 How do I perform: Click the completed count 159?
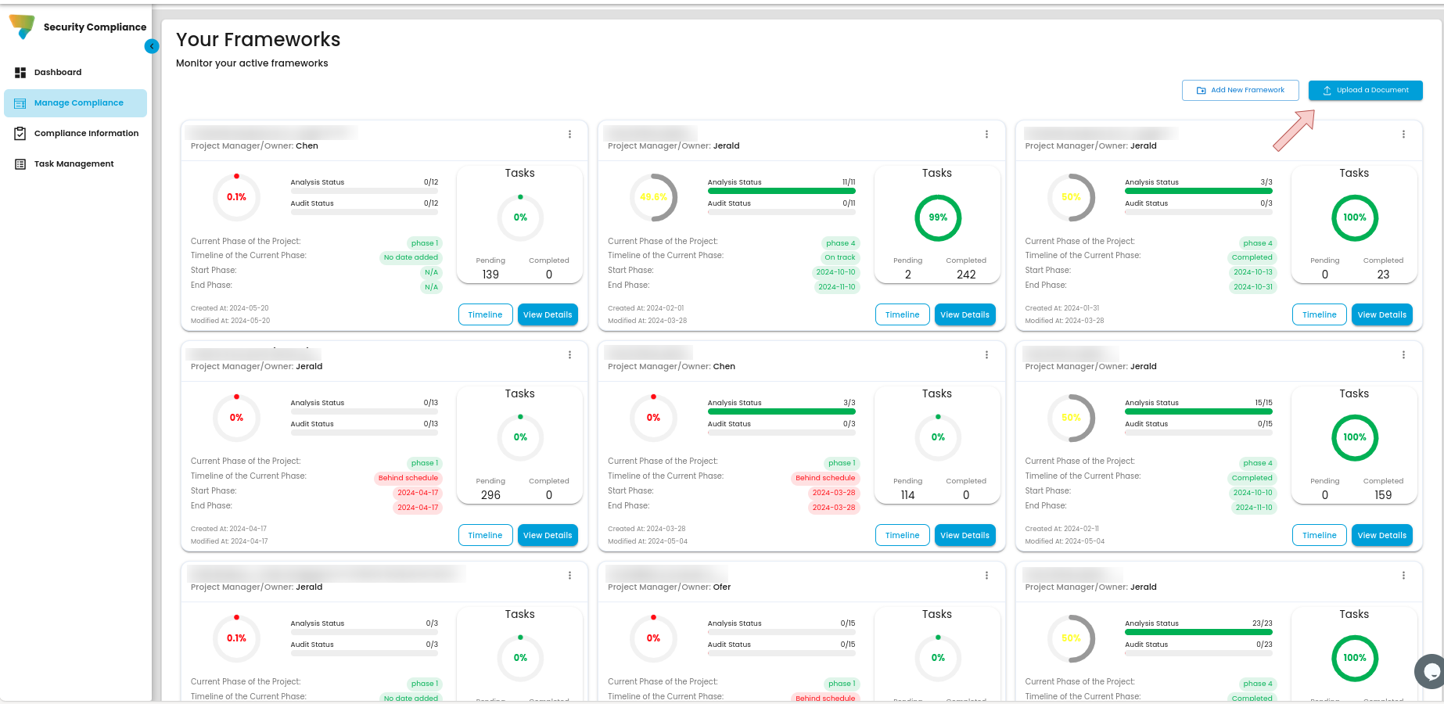[x=1383, y=495]
